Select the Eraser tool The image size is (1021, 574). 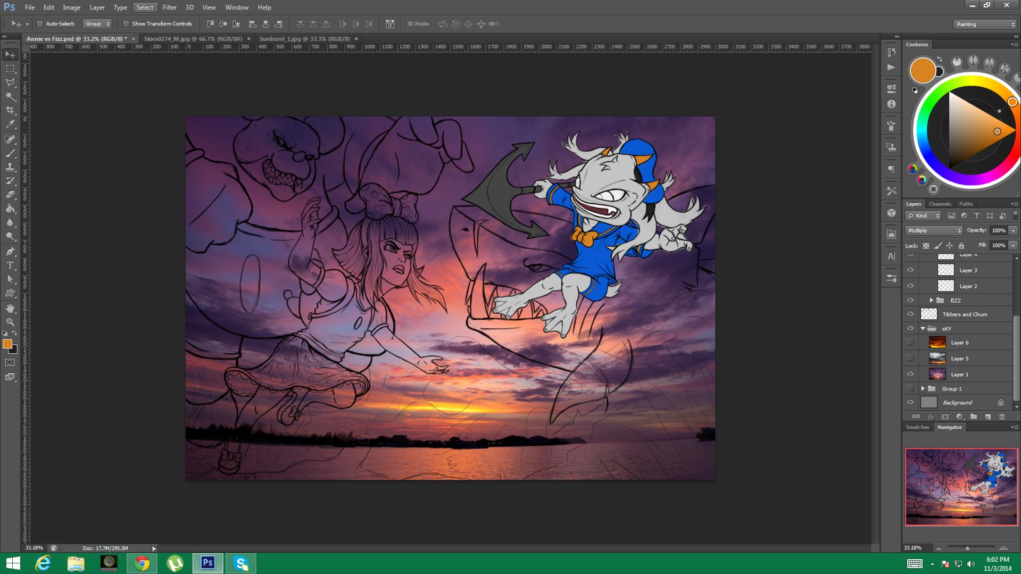[x=10, y=195]
